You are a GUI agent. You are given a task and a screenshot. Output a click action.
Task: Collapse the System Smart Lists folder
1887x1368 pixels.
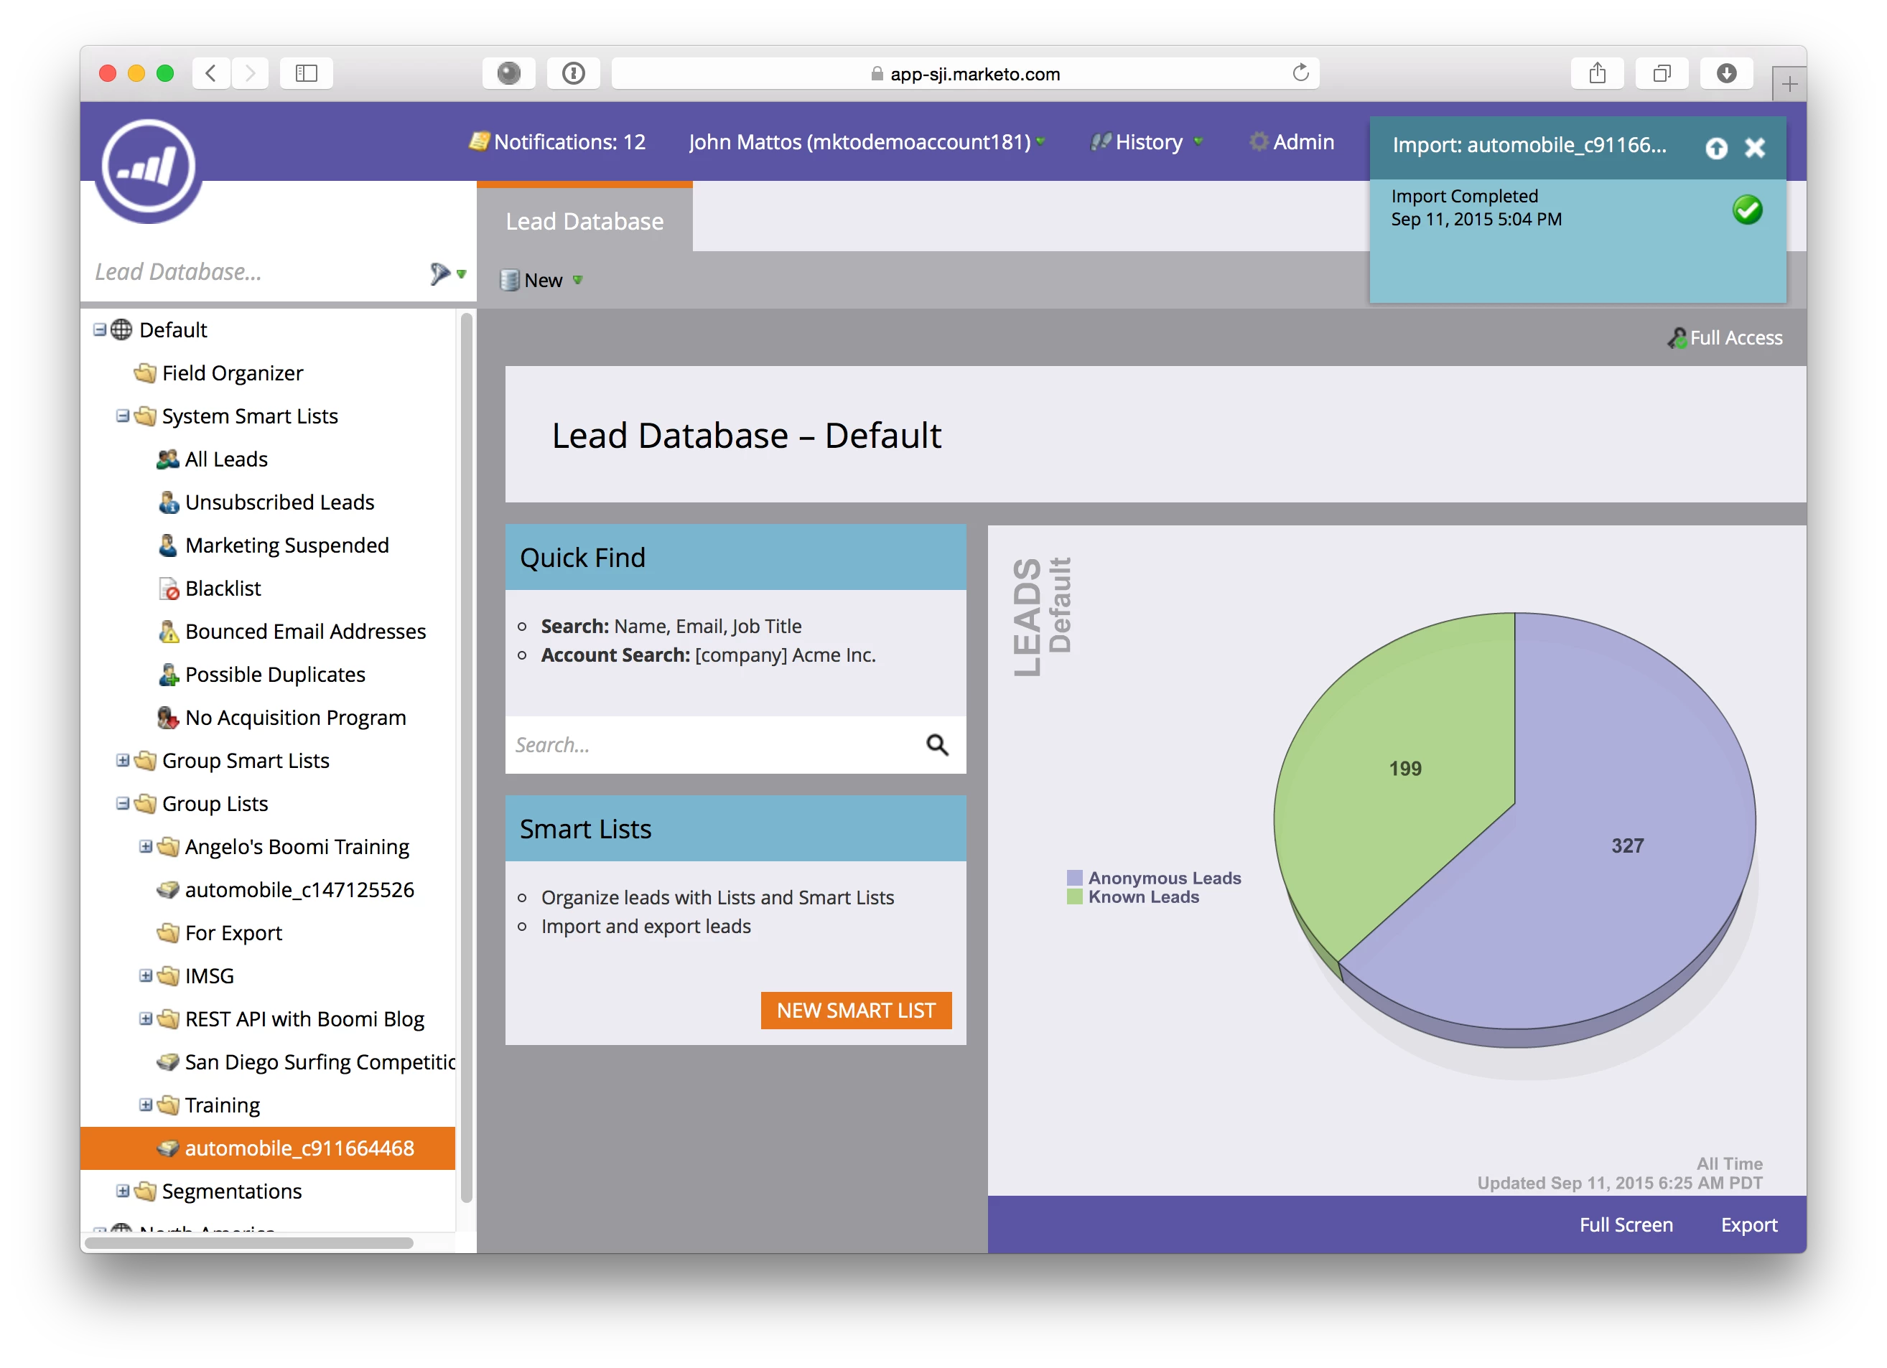[122, 416]
